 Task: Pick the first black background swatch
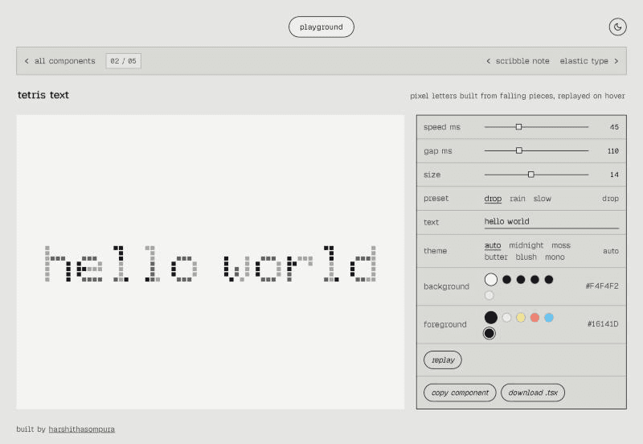507,279
